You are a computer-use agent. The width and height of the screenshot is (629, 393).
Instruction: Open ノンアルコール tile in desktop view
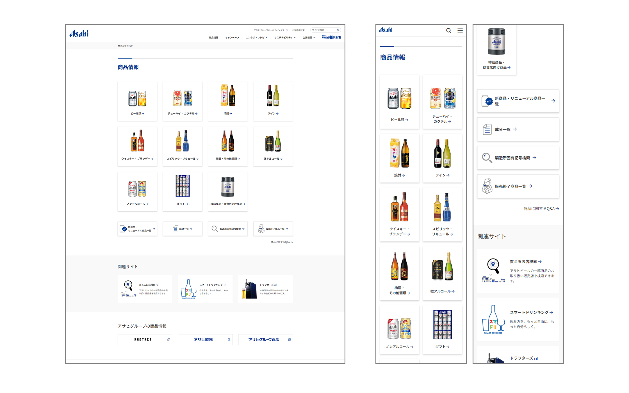click(137, 192)
